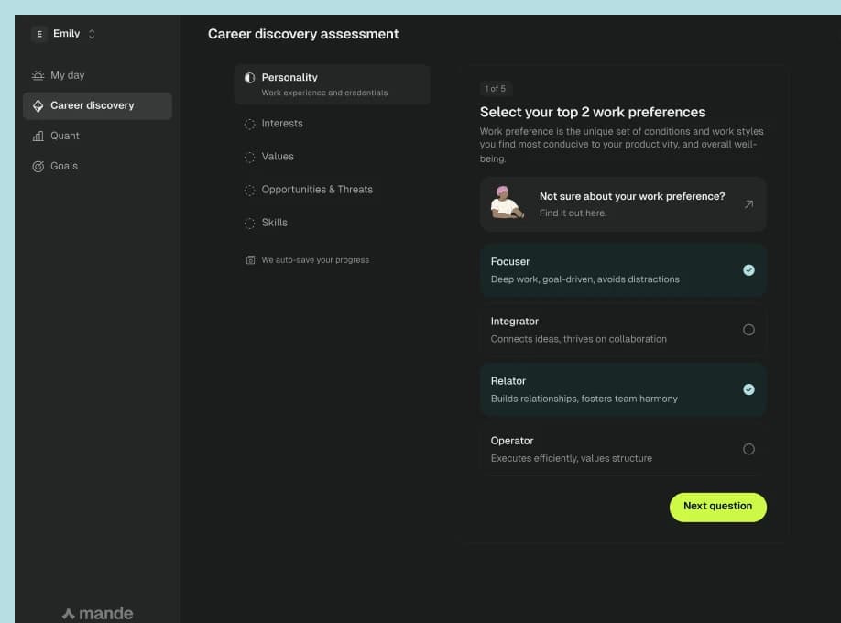Open the Skills step

click(274, 222)
